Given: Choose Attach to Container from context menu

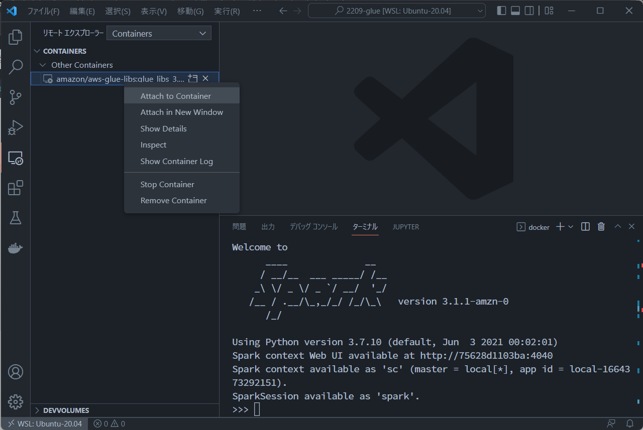Looking at the screenshot, I should tap(176, 96).
